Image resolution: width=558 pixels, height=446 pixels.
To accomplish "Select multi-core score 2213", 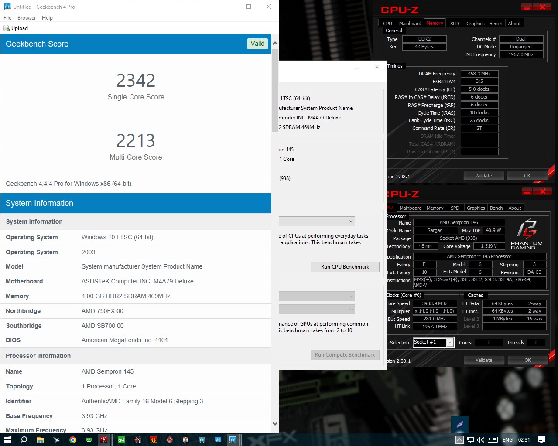I will click(136, 141).
